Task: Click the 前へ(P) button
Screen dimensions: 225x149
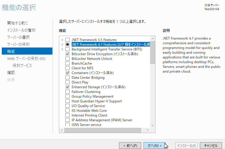Action: (130, 145)
